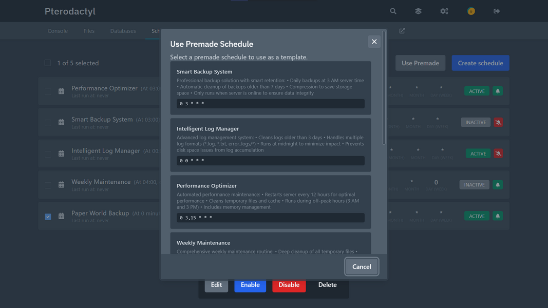
Task: Click calendar icon of Intelligent Log Manager row
Action: (61, 153)
